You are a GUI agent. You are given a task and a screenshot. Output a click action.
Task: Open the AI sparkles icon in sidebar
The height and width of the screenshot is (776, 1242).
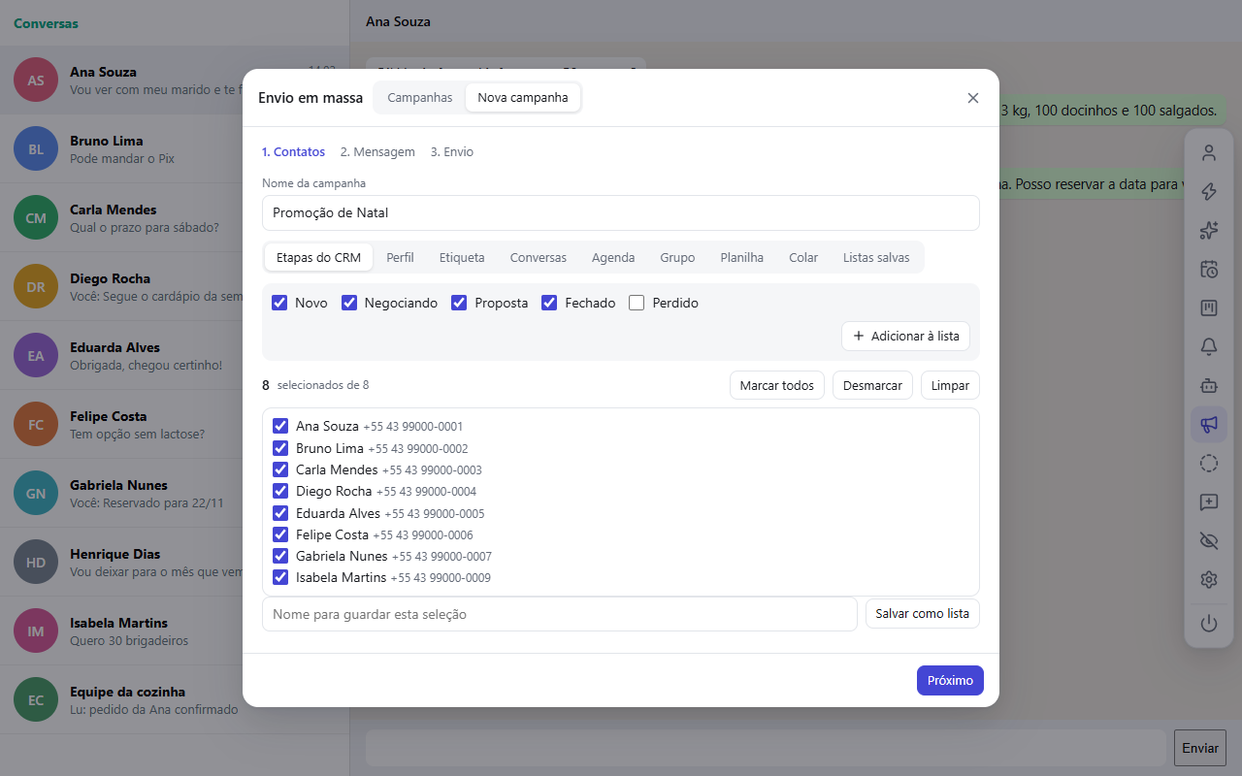click(x=1208, y=230)
